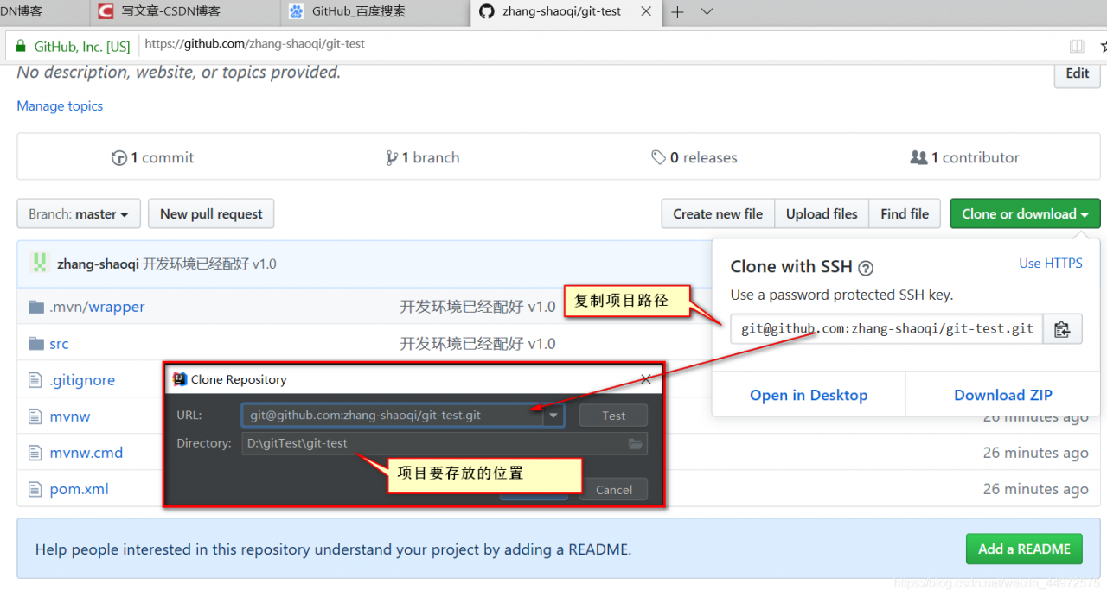Viewport: 1107px width, 597px height.
Task: Switch to Use HTTPS
Action: [1051, 264]
